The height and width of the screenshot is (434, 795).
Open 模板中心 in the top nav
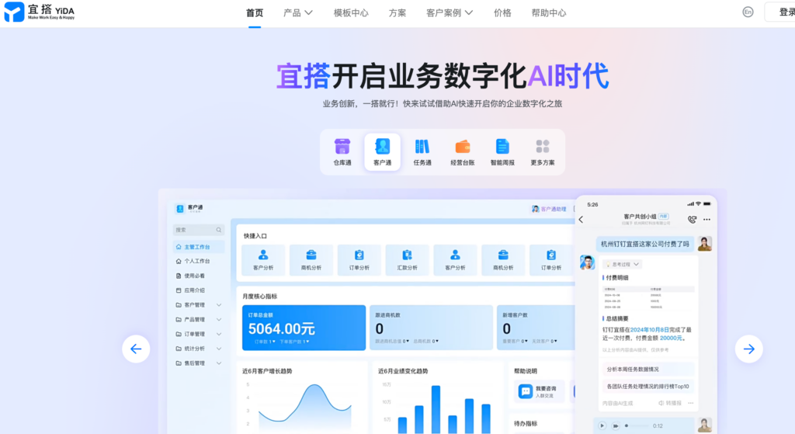[x=351, y=12]
